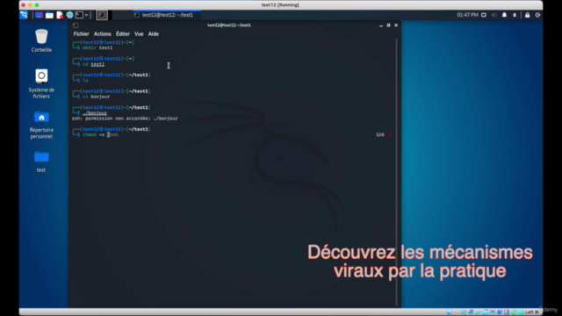Zoom VirtualBox window with green button
Screen dimensions: 562x316
[37, 5]
